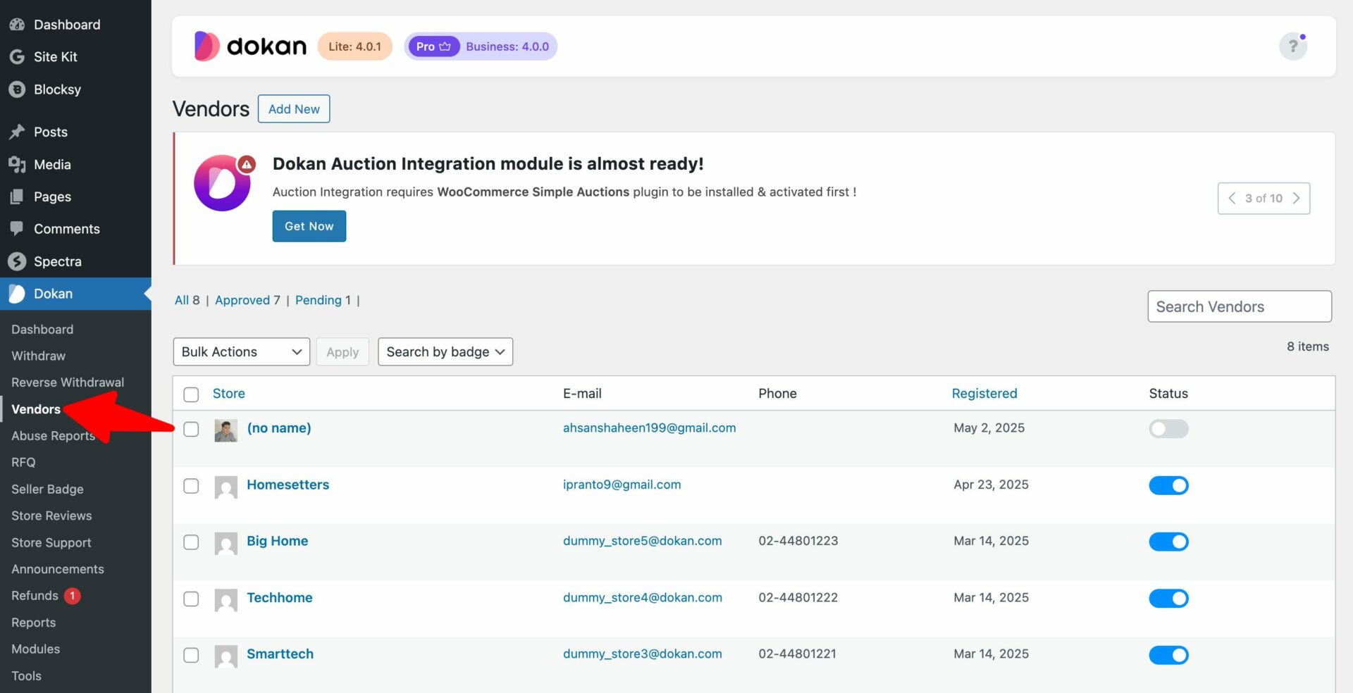Click the Media icon in sidebar

pyautogui.click(x=17, y=164)
